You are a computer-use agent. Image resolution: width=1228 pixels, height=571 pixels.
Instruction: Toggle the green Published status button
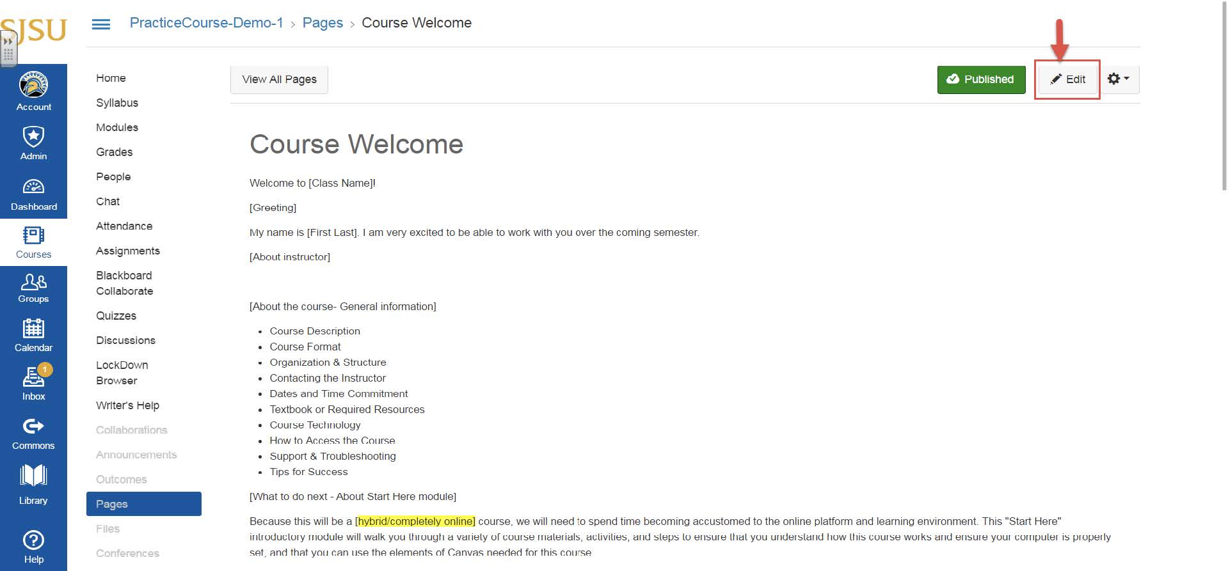(x=980, y=79)
